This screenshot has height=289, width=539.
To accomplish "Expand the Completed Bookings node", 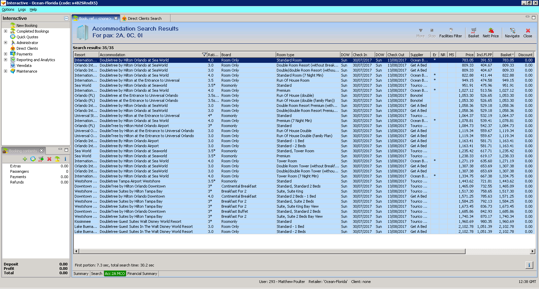I will pyautogui.click(x=5, y=31).
